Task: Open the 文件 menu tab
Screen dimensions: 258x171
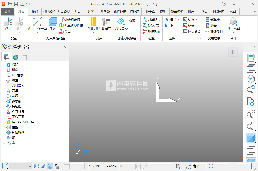Action: coord(7,11)
